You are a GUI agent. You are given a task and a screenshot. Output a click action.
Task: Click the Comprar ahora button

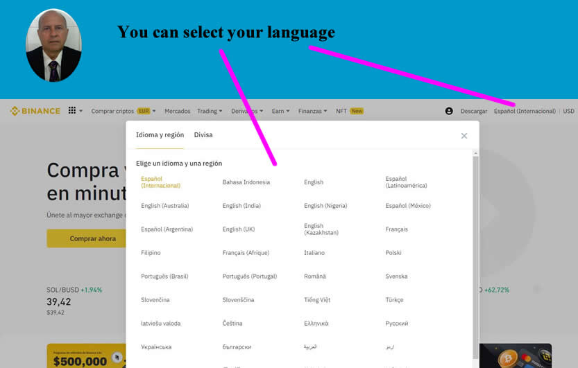[86, 238]
